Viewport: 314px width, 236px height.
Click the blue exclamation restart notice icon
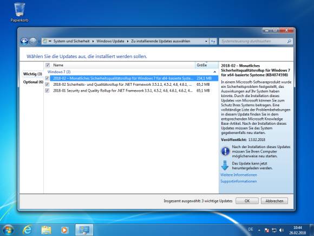(225, 151)
